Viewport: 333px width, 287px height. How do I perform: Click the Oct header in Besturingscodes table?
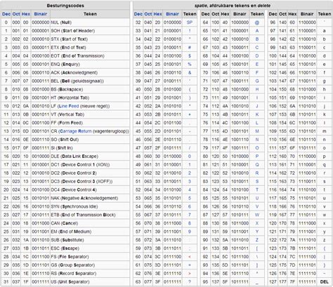[16, 14]
